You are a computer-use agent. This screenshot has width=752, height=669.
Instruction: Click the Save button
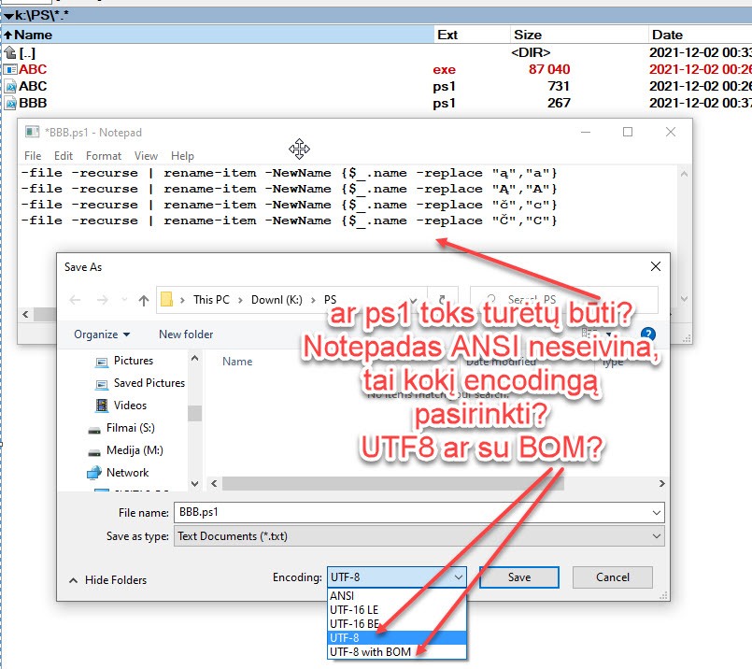(x=519, y=577)
